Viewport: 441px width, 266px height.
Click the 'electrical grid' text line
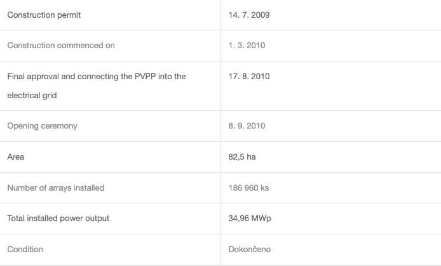(x=32, y=96)
